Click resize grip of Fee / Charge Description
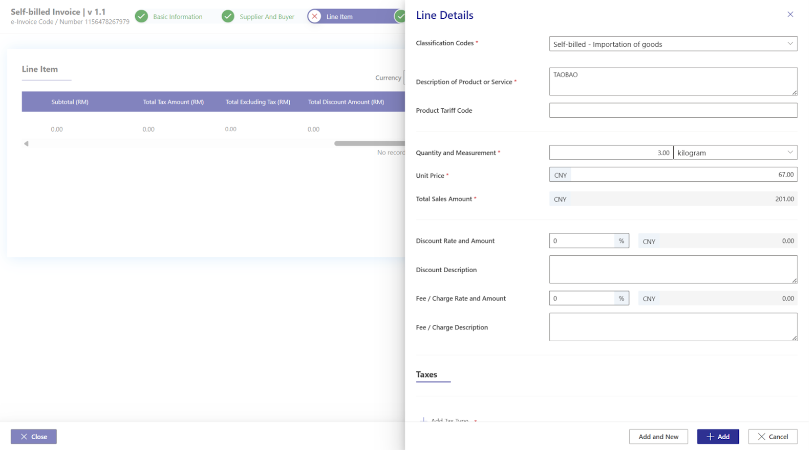Viewport: 812px width, 450px height. click(x=794, y=338)
